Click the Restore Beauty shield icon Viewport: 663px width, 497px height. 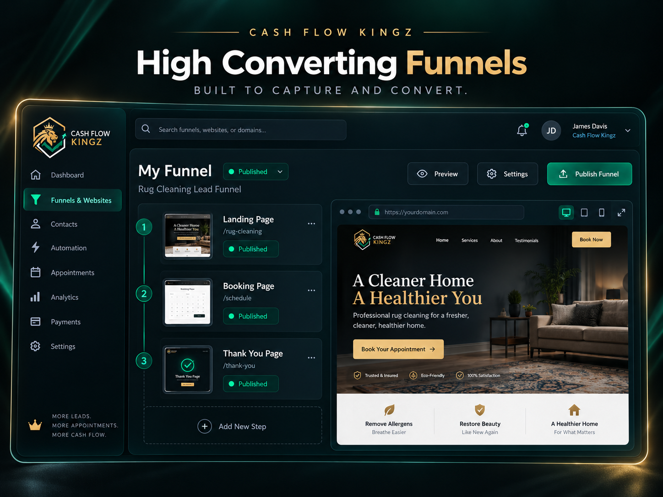pos(480,410)
